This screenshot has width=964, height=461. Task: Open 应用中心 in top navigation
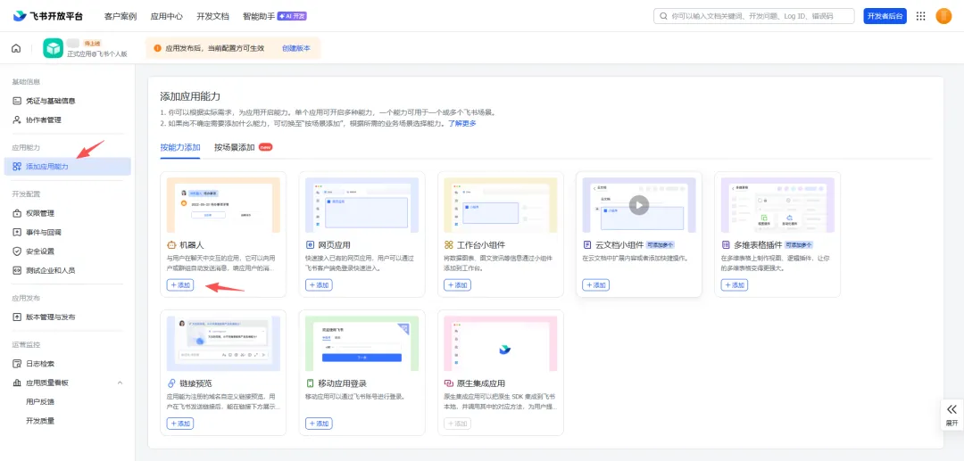(167, 17)
